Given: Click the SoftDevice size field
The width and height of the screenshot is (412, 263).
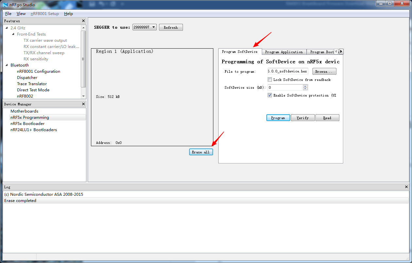Looking at the screenshot, I should point(285,87).
